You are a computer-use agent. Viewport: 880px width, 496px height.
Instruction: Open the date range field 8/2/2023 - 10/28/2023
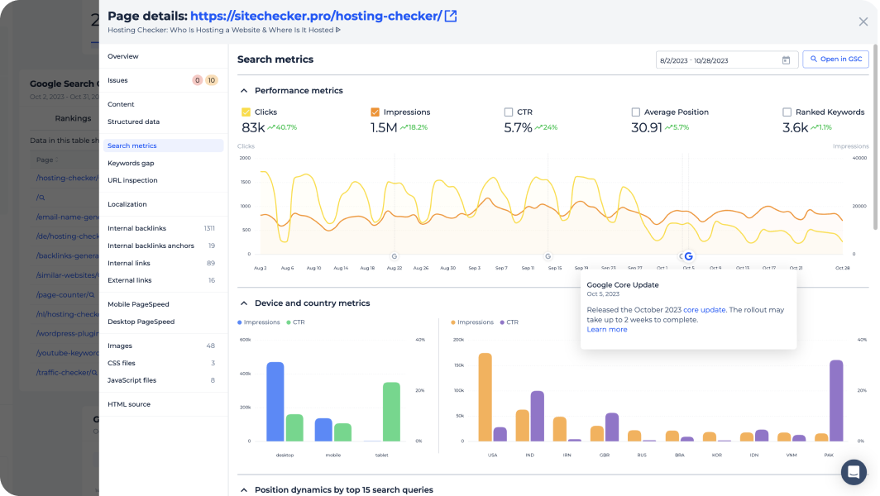pos(727,60)
